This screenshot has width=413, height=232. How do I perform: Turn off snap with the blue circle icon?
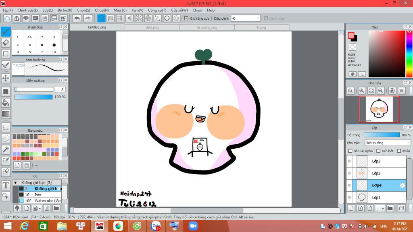(101, 18)
